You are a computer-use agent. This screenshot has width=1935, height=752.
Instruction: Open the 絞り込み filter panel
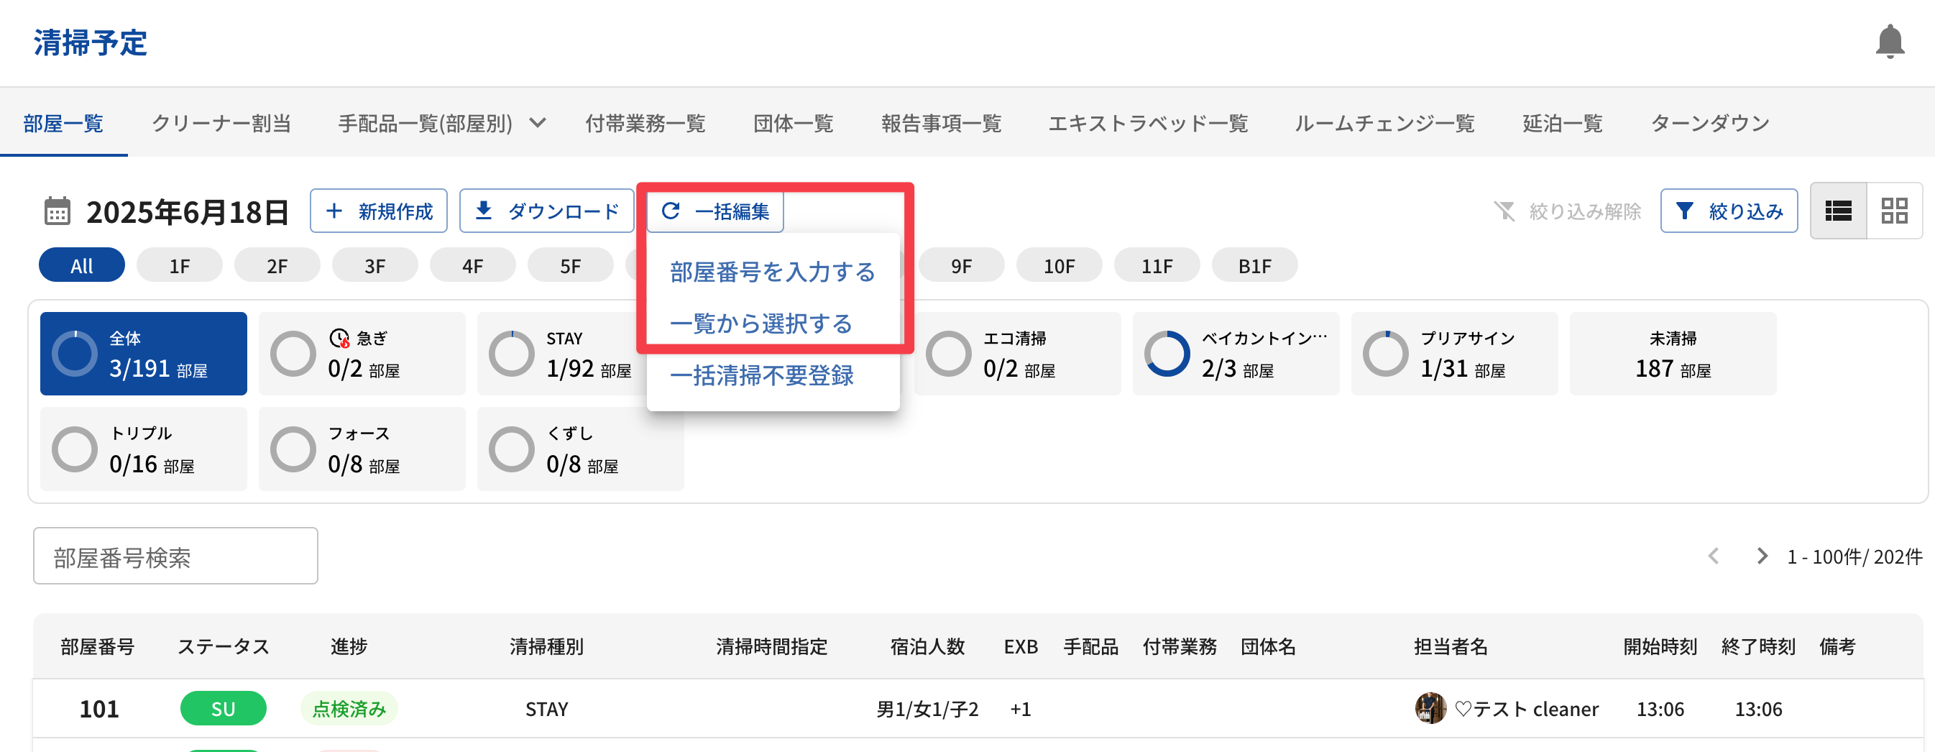tap(1728, 211)
